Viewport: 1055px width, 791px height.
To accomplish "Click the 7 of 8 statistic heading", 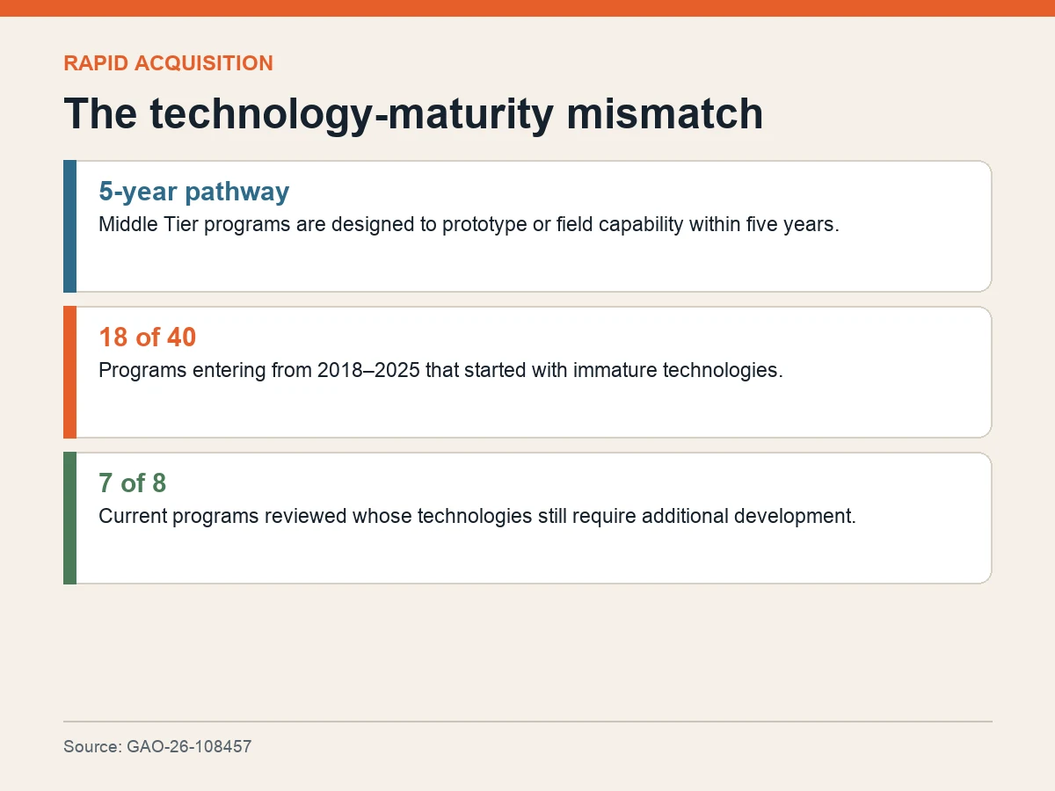I will pyautogui.click(x=132, y=483).
